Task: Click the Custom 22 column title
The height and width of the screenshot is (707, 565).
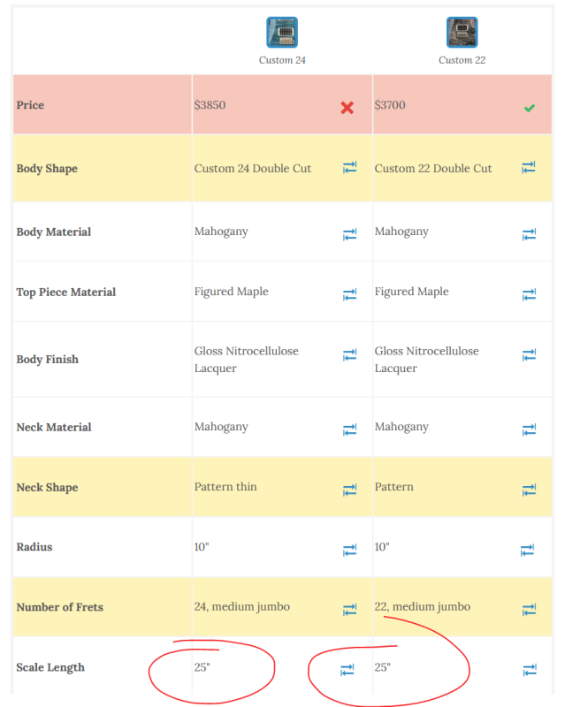Action: [462, 60]
